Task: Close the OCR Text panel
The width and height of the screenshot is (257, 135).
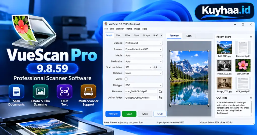Action: (x=251, y=98)
